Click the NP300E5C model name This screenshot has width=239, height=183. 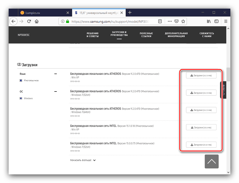[x=24, y=35]
